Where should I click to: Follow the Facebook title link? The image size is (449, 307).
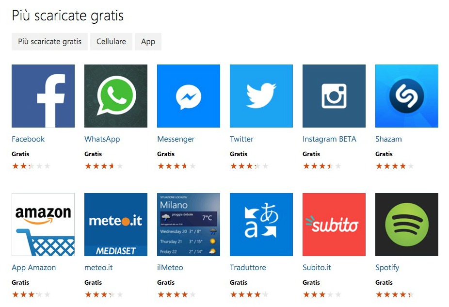(x=28, y=139)
